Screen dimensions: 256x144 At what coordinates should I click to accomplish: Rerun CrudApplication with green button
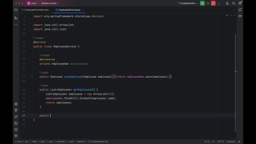click(202, 3)
